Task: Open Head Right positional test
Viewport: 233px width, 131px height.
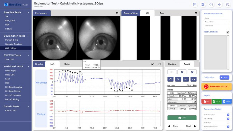Action: pos(10,71)
